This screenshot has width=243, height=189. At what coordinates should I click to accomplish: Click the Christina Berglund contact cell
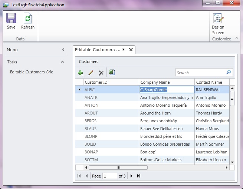[212, 121]
